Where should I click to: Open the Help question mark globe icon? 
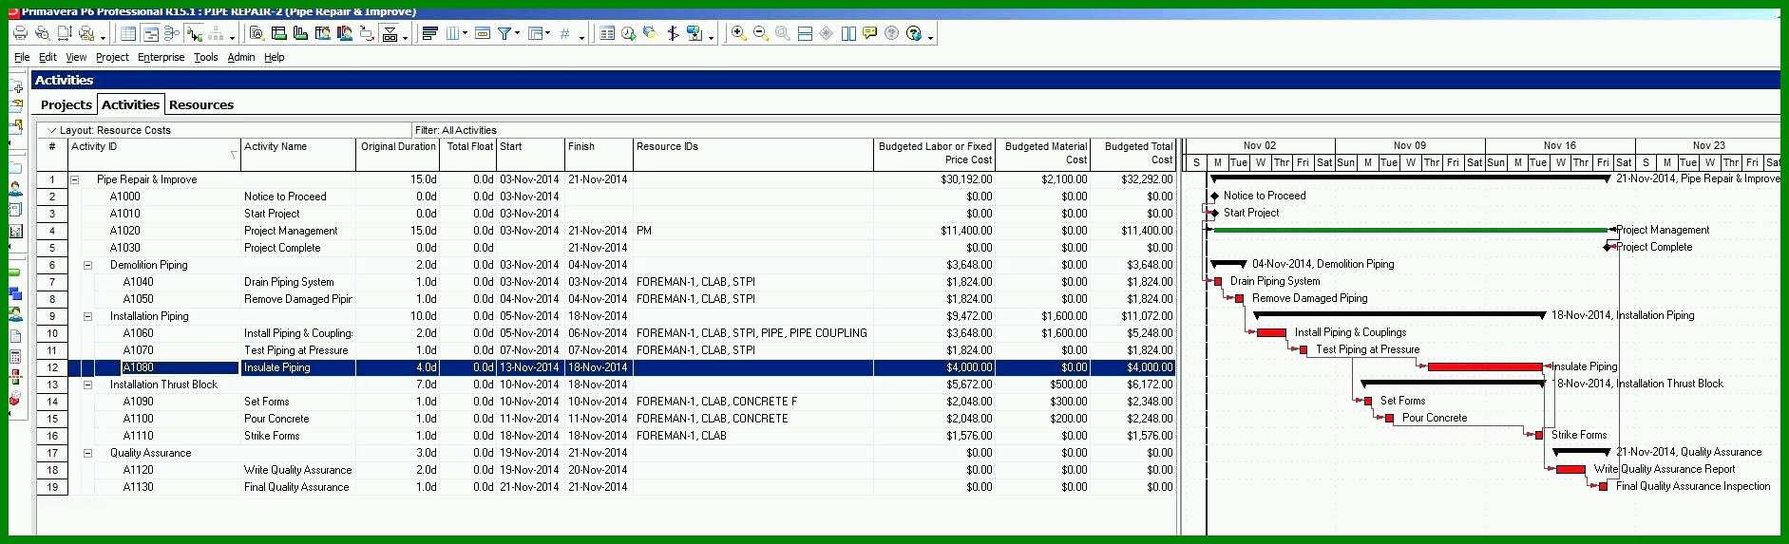coord(913,33)
